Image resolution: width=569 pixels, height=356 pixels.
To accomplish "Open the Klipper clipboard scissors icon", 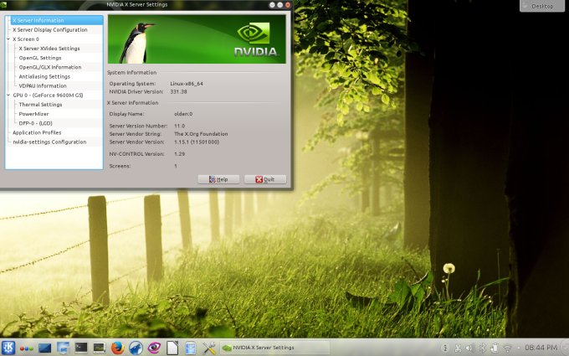I will (x=458, y=348).
